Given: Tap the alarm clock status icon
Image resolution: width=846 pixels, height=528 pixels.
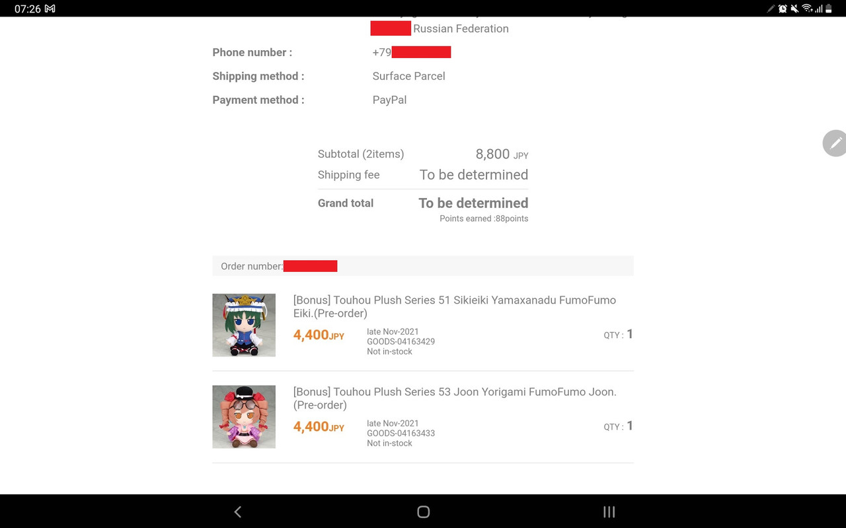Looking at the screenshot, I should 783,9.
